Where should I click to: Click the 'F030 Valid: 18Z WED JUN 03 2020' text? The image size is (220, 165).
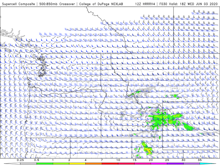click(x=188, y=4)
